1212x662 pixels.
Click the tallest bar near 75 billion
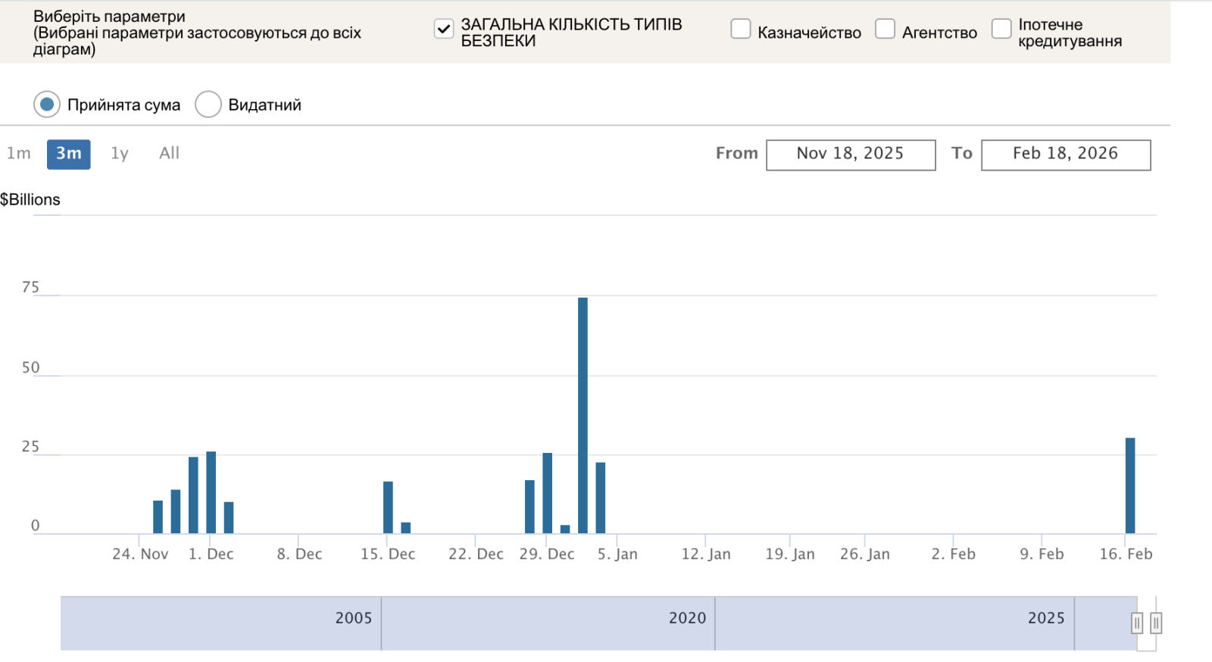pos(583,415)
